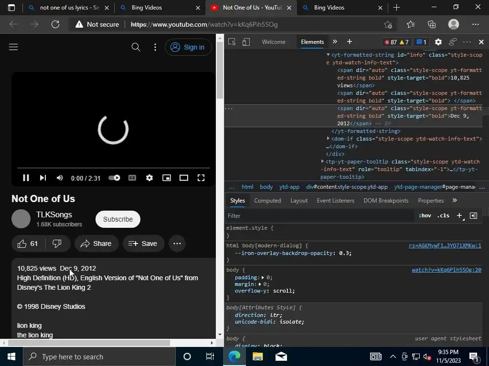489x366 pixels.
Task: Open Event Listeners tab
Action: [x=336, y=201]
